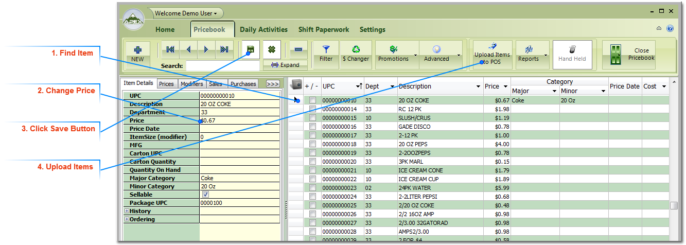Viewport: 686px width, 245px height.
Task: Click the minus delete item icon
Action: [298, 49]
